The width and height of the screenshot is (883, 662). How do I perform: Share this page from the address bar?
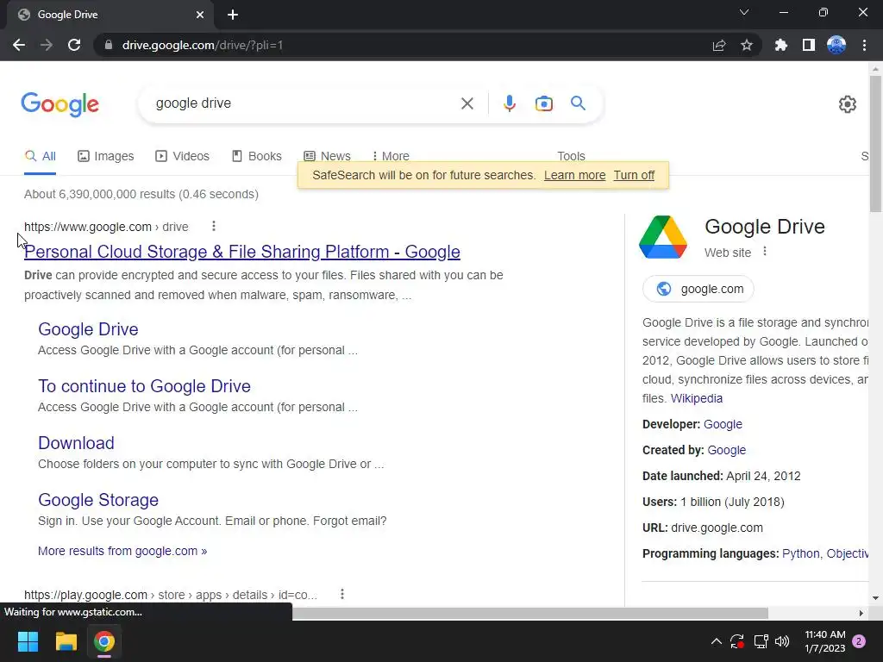tap(719, 45)
